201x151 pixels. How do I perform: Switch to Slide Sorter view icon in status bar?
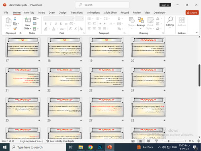pyautogui.click(x=141, y=141)
